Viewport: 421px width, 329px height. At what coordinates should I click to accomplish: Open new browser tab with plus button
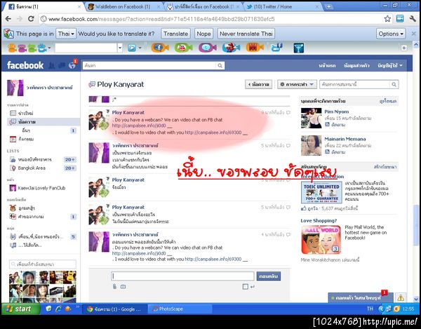328,6
